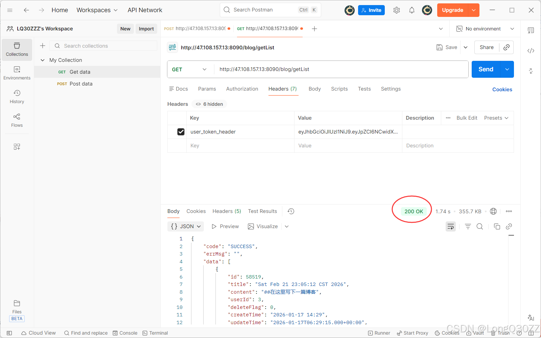Click the plus icon to open a new tab
Image resolution: width=541 pixels, height=338 pixels.
(314, 29)
